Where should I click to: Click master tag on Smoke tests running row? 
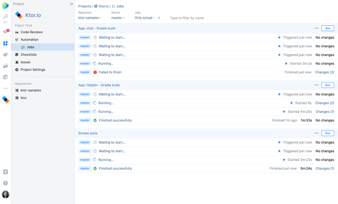tap(84, 160)
